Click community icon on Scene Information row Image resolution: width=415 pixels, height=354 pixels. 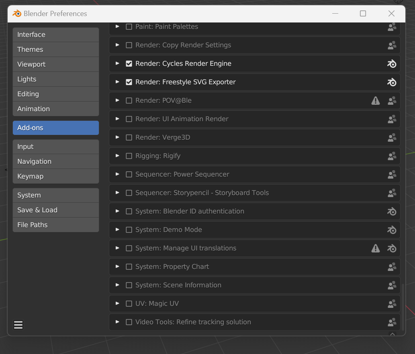(392, 285)
